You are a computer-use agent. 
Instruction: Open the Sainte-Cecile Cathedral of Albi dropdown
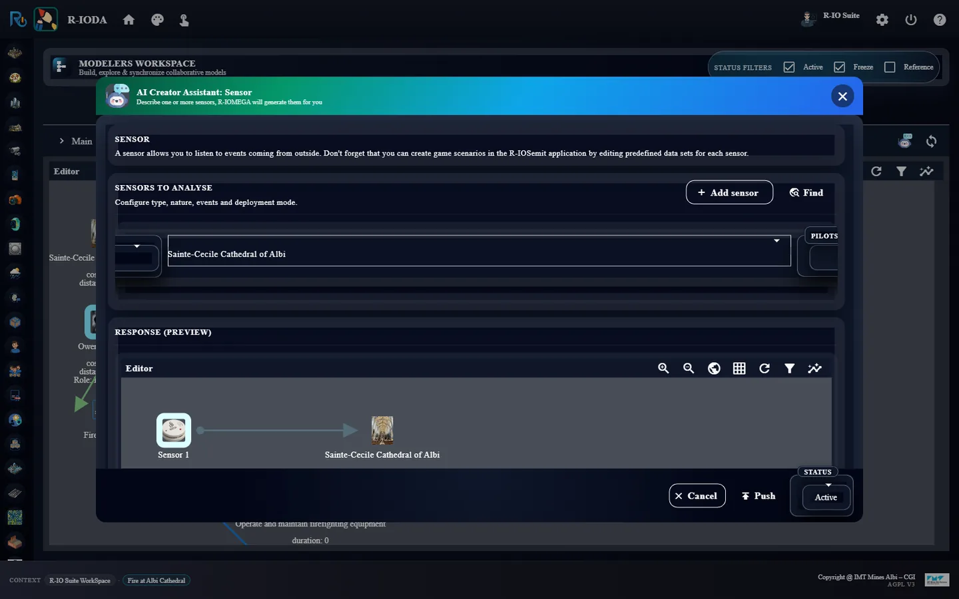[479, 251]
